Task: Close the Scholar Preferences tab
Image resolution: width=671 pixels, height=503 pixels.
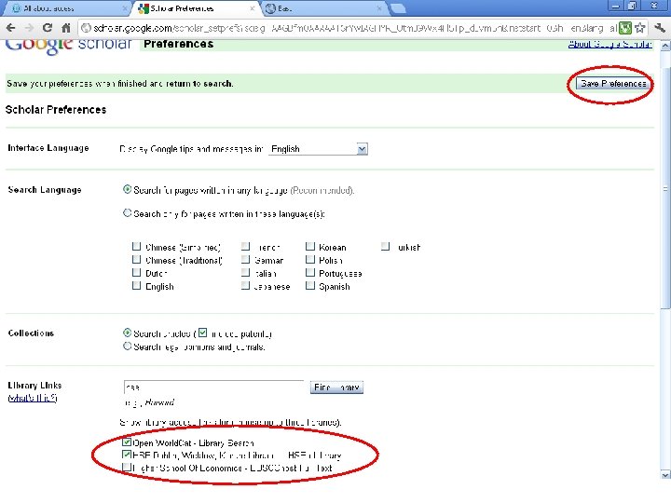Action: click(x=253, y=8)
